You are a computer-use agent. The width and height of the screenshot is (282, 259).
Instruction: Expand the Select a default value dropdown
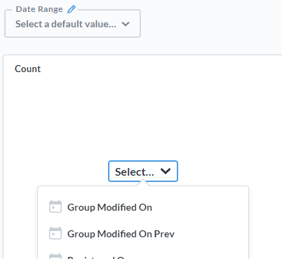(x=72, y=24)
